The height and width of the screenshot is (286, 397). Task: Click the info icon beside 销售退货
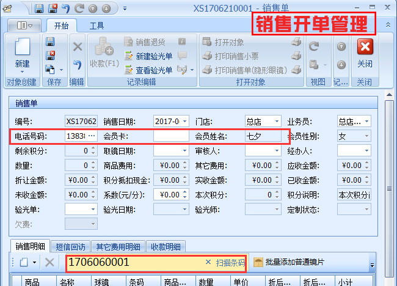[182, 42]
